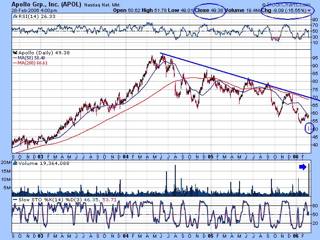
Task: Click the volume bars icon beside Volume 19,364,088
Action: pyautogui.click(x=15, y=163)
